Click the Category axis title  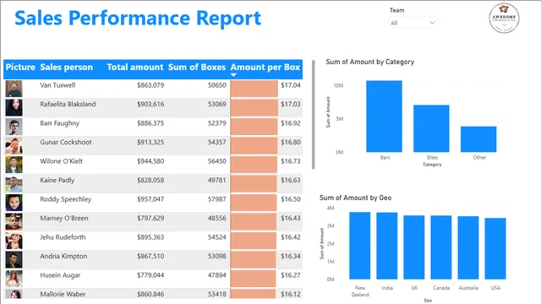(x=432, y=165)
